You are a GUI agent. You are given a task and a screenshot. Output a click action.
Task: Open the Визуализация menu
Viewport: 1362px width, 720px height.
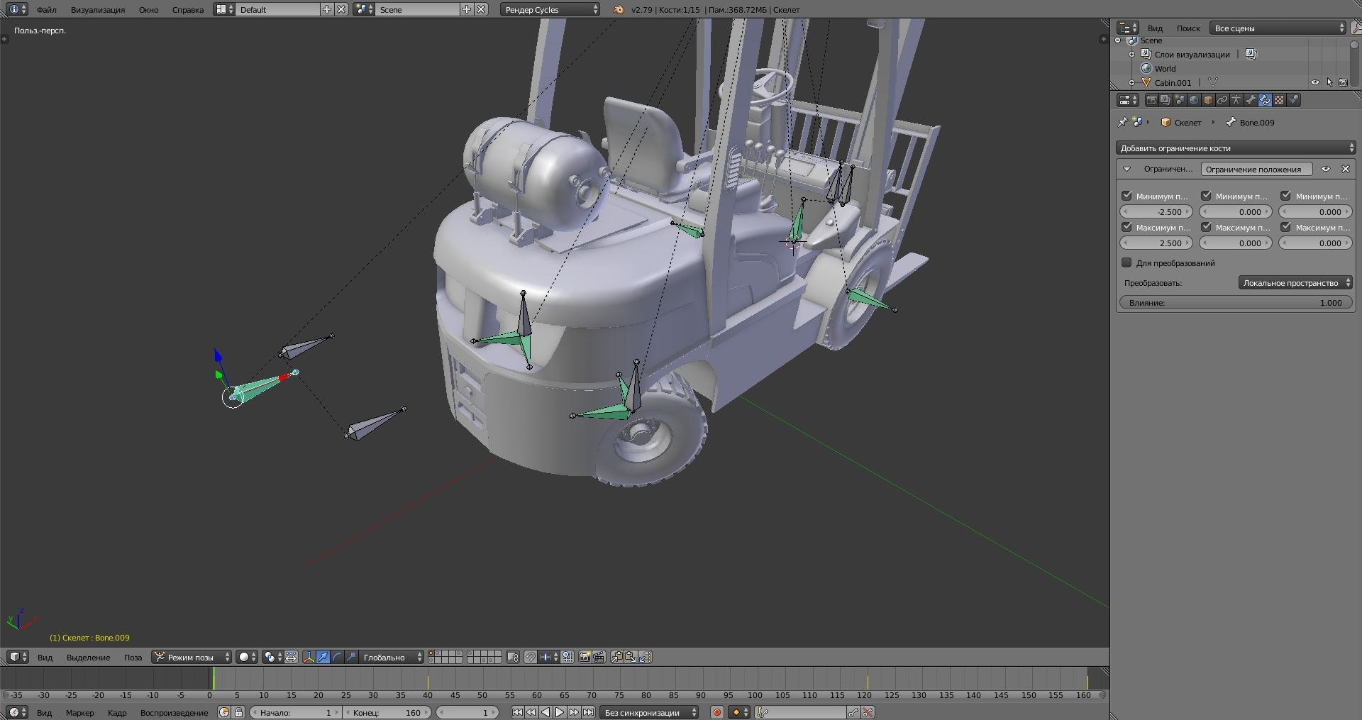pyautogui.click(x=98, y=9)
